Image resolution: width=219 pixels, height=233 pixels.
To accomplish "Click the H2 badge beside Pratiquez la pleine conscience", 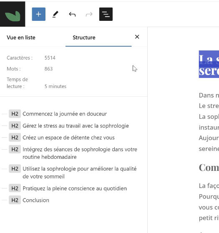I will tap(15, 188).
